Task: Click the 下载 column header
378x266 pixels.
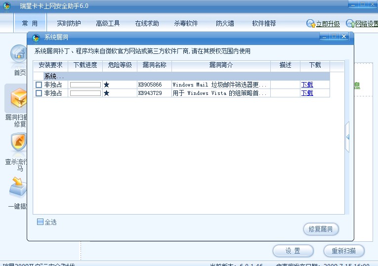Action: click(315, 65)
